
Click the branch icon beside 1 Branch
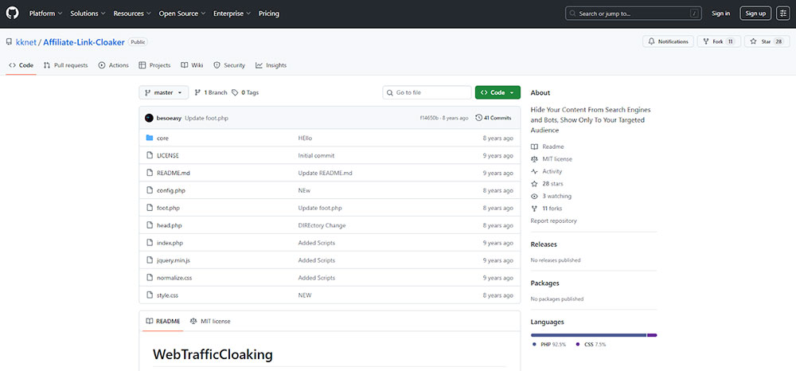pyautogui.click(x=198, y=92)
